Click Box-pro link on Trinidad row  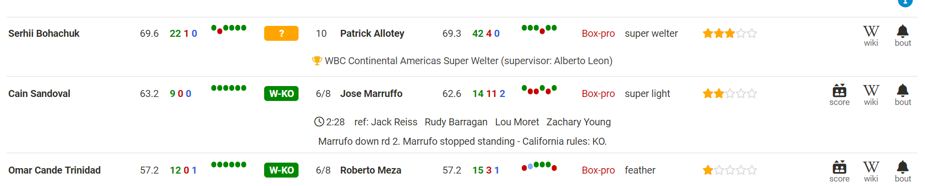(598, 170)
